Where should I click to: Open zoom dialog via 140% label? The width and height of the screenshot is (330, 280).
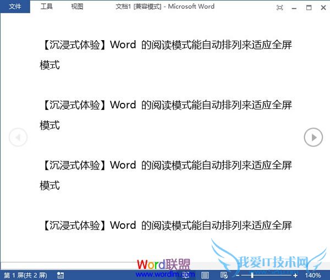point(313,275)
